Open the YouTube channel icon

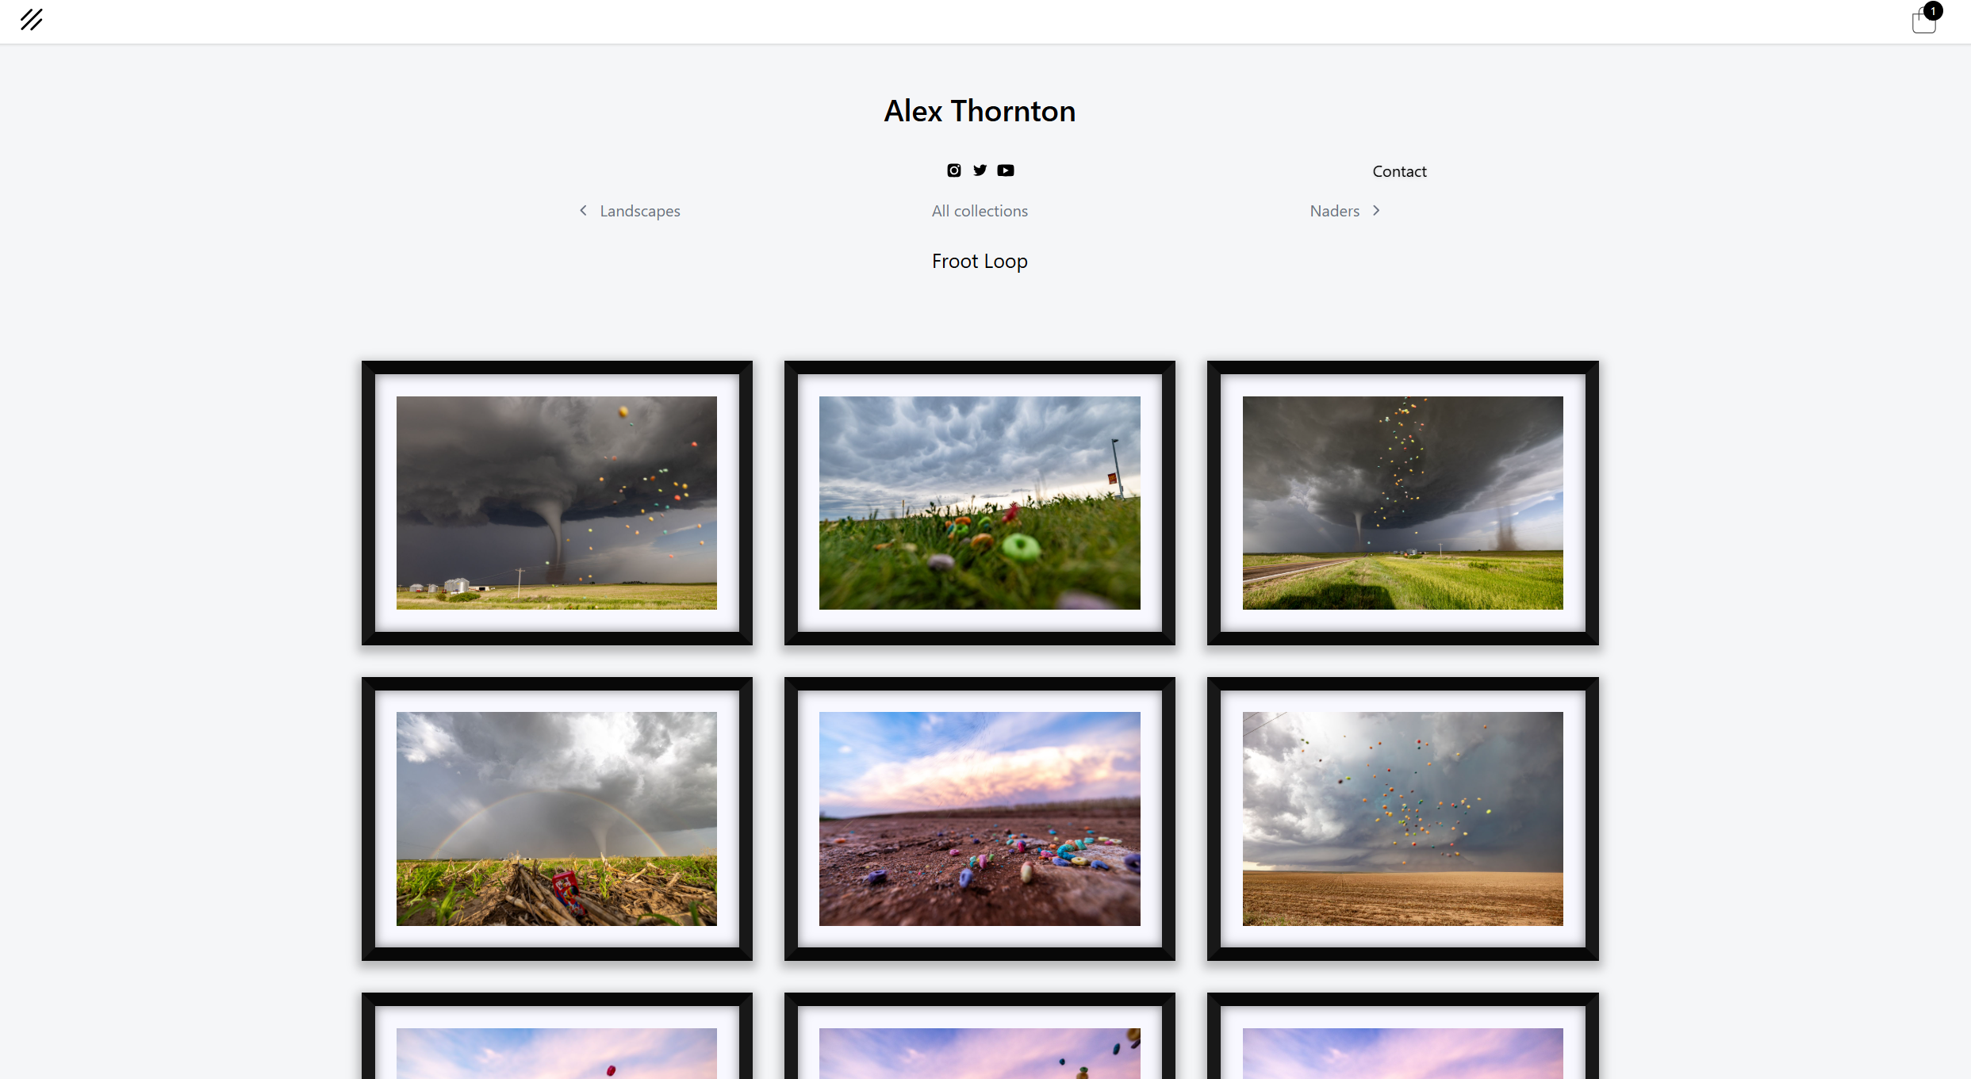coord(1006,170)
